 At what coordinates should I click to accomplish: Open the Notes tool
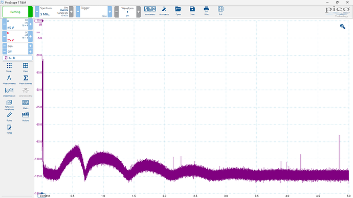[x=9, y=129]
